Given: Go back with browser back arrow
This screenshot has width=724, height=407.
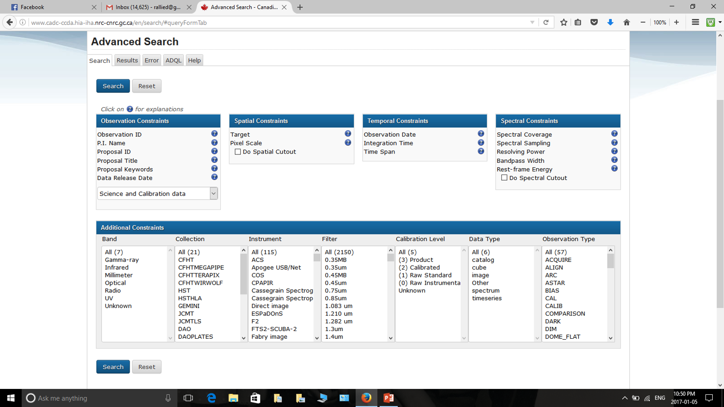Looking at the screenshot, I should pos(10,22).
